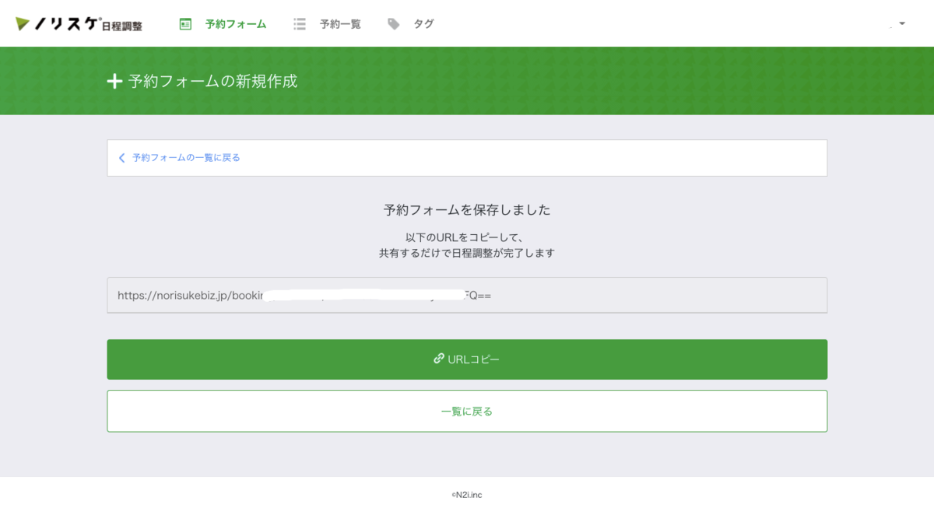The image size is (934, 512).
Task: Click the ©N2i.inc footer text
Action: [x=467, y=495]
